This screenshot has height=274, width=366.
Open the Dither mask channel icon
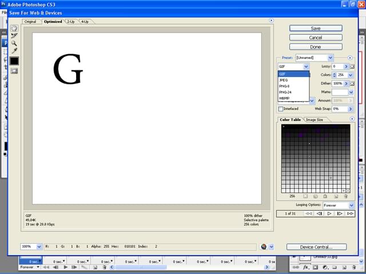coord(352,83)
